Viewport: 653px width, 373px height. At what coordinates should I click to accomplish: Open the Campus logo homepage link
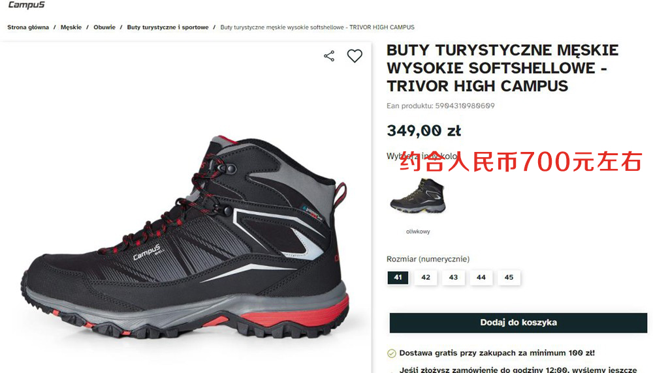26,5
